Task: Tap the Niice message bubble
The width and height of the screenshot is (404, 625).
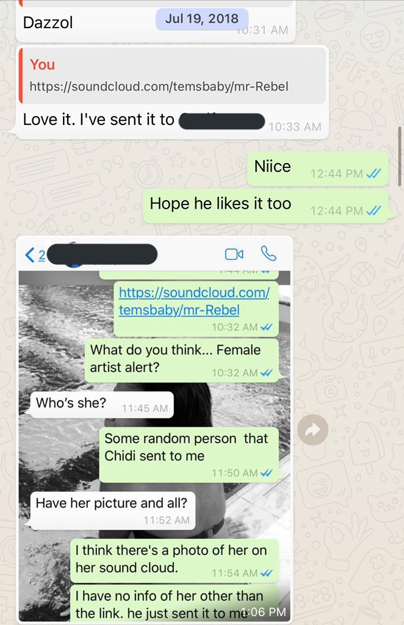Action: click(317, 168)
